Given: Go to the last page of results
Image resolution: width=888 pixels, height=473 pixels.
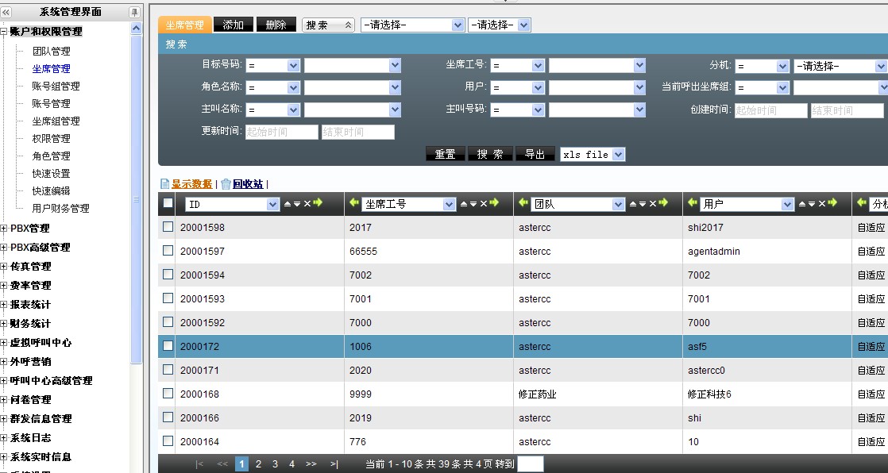Looking at the screenshot, I should [x=334, y=464].
